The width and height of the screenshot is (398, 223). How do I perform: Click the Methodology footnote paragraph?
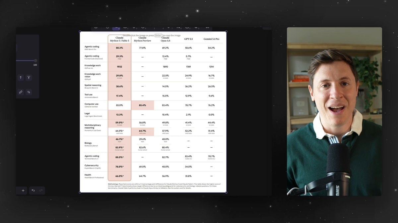pyautogui.click(x=164, y=186)
